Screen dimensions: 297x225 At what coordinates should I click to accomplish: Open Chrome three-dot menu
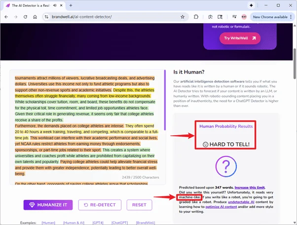pyautogui.click(x=291, y=17)
